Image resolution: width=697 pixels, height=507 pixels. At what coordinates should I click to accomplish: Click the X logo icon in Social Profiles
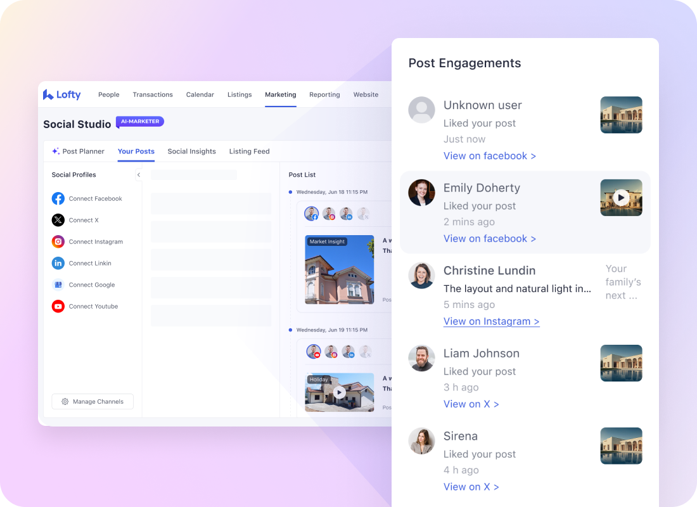(58, 220)
